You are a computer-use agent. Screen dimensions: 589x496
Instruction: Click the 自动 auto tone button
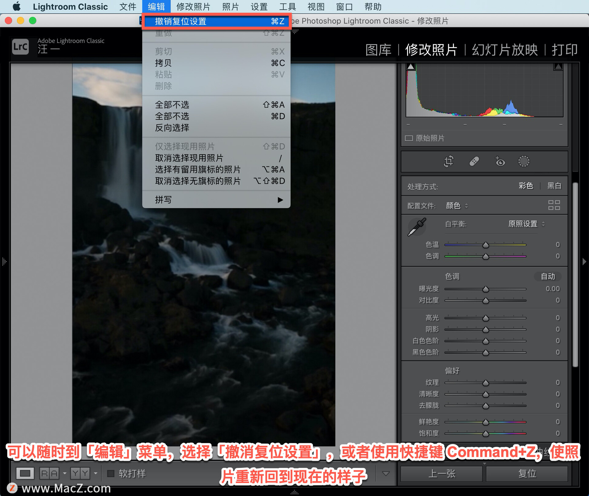click(x=548, y=277)
